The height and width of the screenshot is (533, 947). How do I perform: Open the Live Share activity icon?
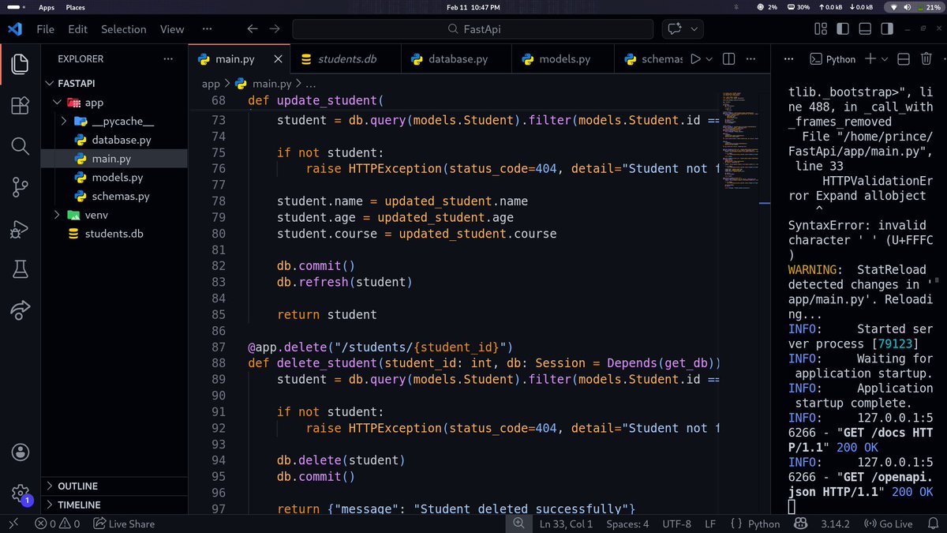pyautogui.click(x=20, y=310)
